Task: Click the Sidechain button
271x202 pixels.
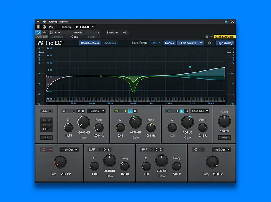Action: 113,32
